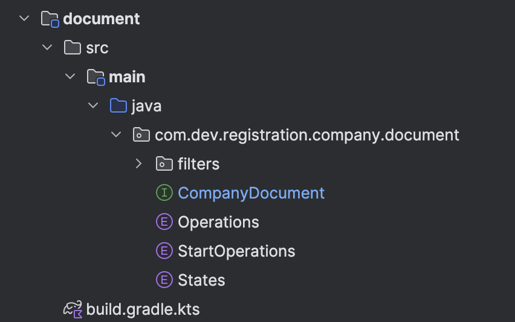The width and height of the screenshot is (515, 322).
Task: Click the blue java source root folder icon
Action: [x=118, y=106]
